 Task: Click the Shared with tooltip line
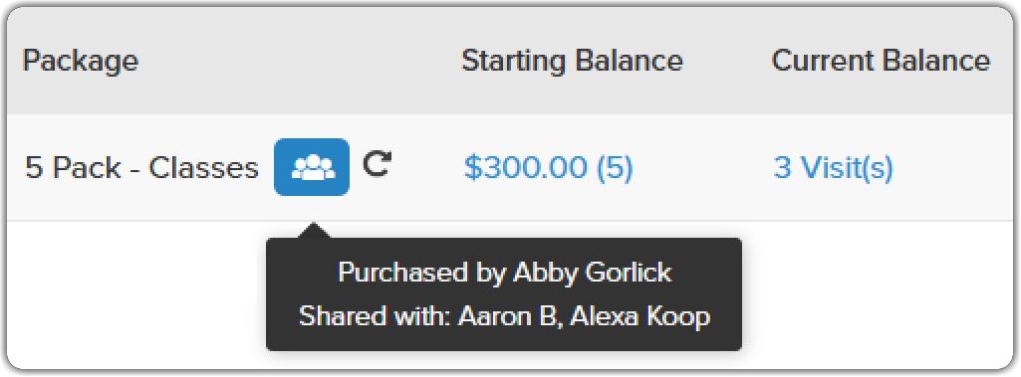[x=505, y=316]
